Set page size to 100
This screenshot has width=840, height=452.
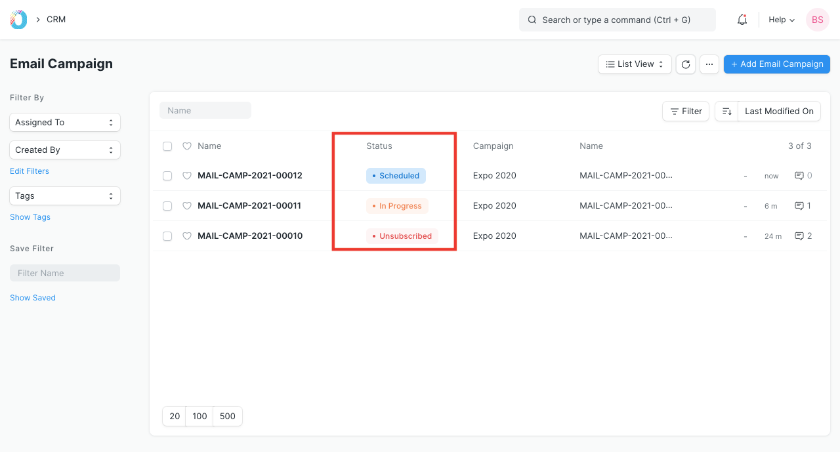pyautogui.click(x=200, y=417)
